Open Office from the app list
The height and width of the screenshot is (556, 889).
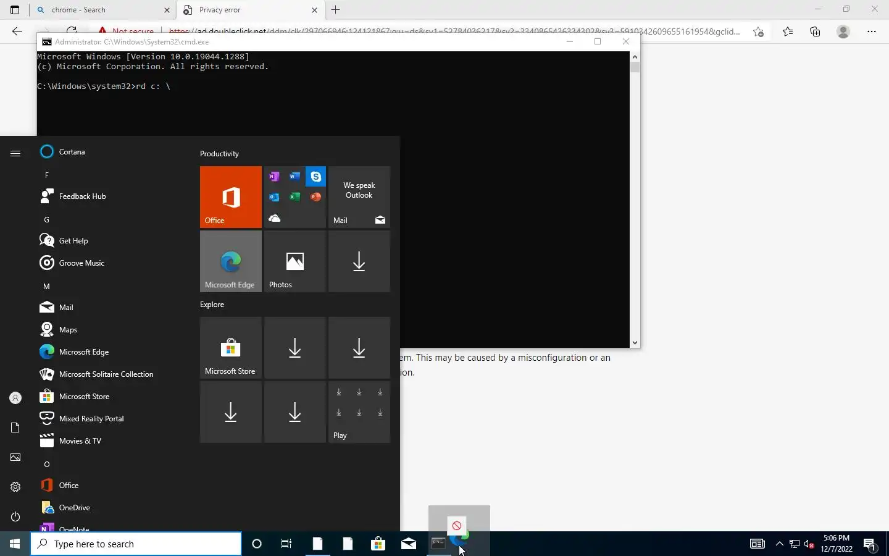110,486
